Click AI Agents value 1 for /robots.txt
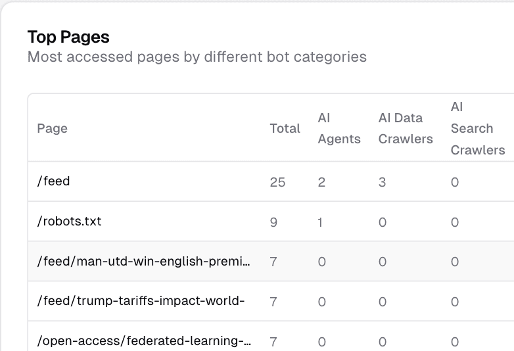 [x=320, y=222]
